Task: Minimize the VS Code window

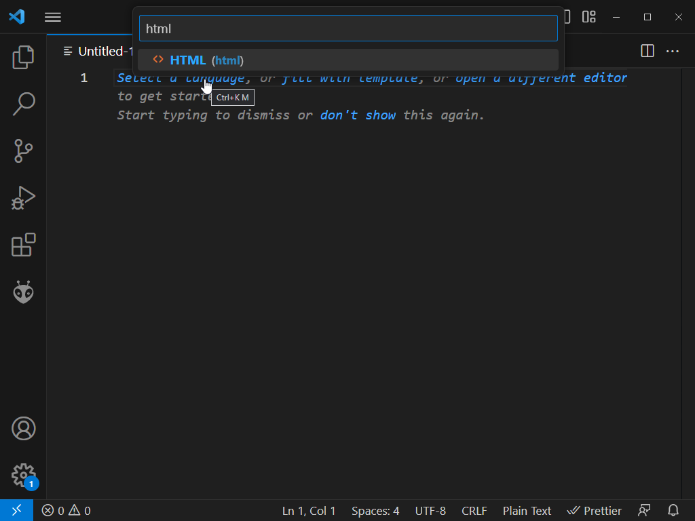Action: click(616, 17)
